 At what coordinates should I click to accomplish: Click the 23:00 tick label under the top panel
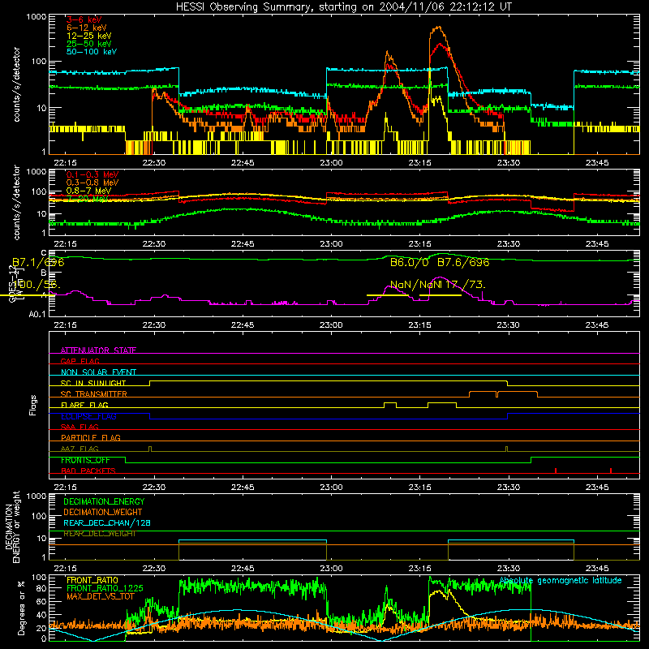tap(331, 163)
